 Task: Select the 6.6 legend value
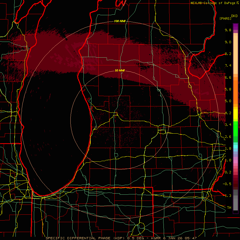tap(228, 77)
